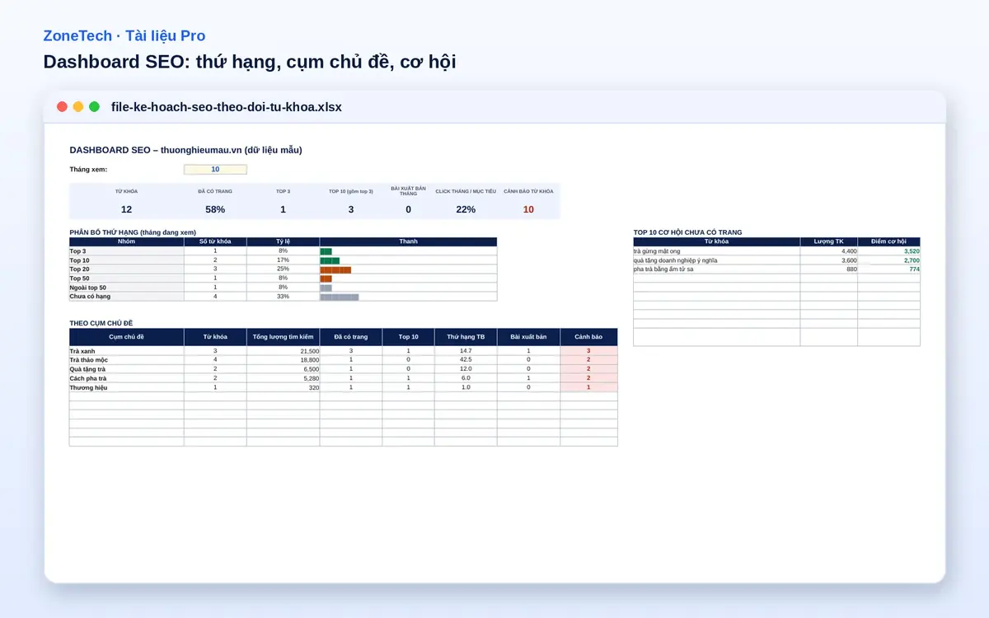Click the Tháng xem input cell showing 10
989x618 pixels.
(x=215, y=170)
